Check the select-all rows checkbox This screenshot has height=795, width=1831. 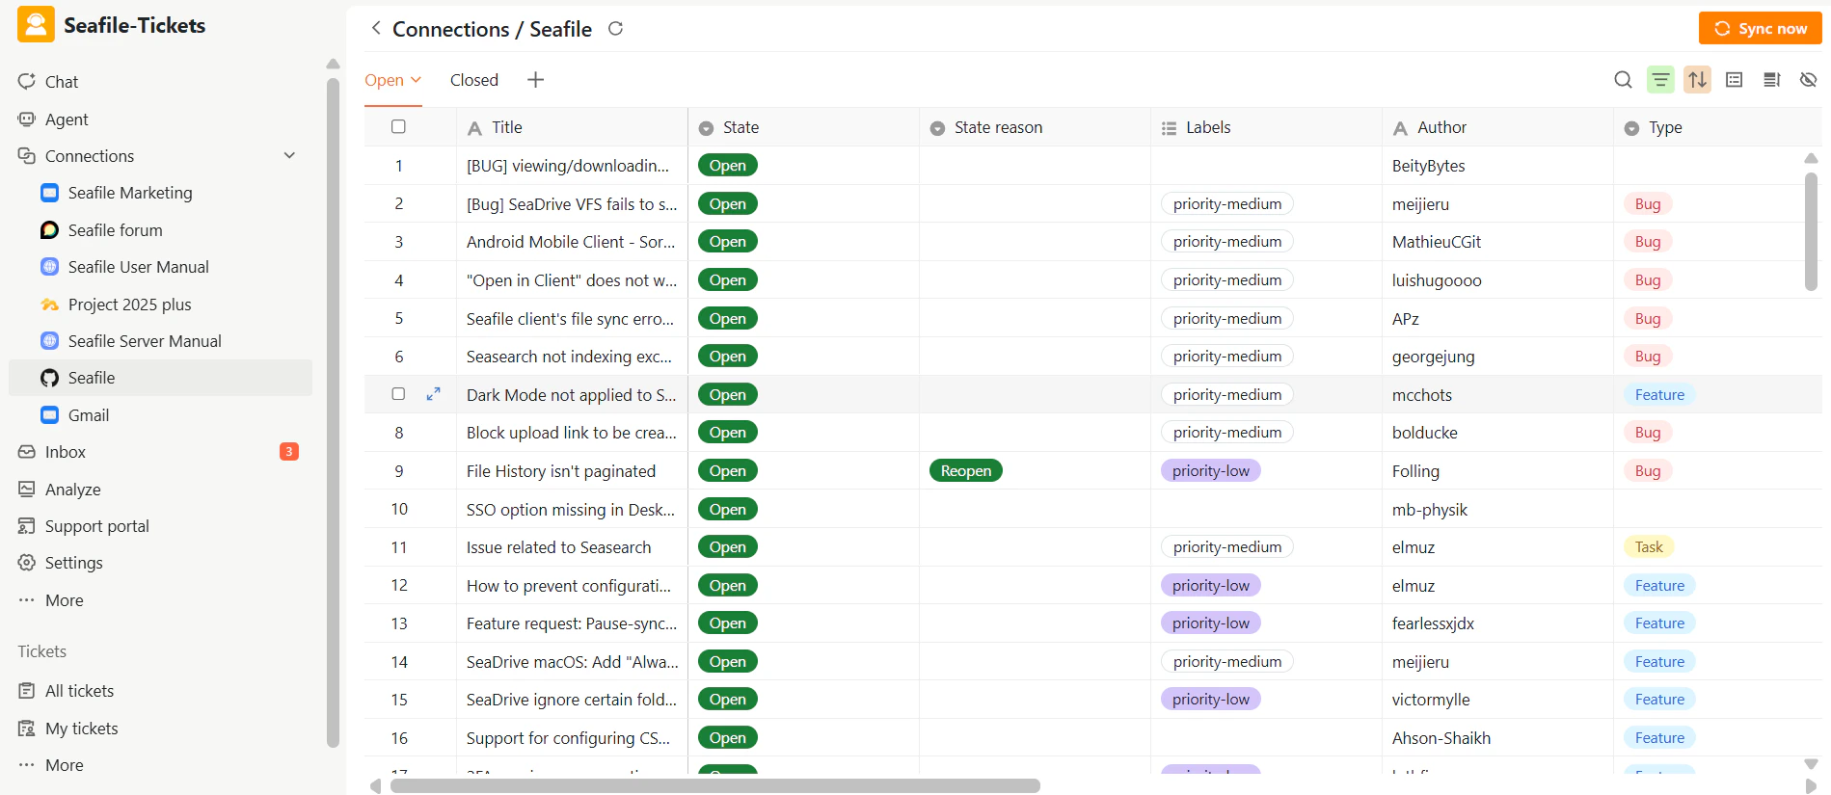click(x=398, y=126)
